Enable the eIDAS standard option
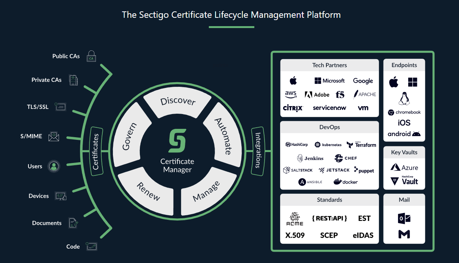The image size is (459, 263). 363,235
